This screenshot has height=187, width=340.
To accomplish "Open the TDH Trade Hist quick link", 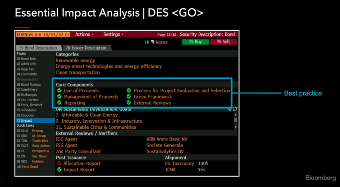I will [x=32, y=141].
